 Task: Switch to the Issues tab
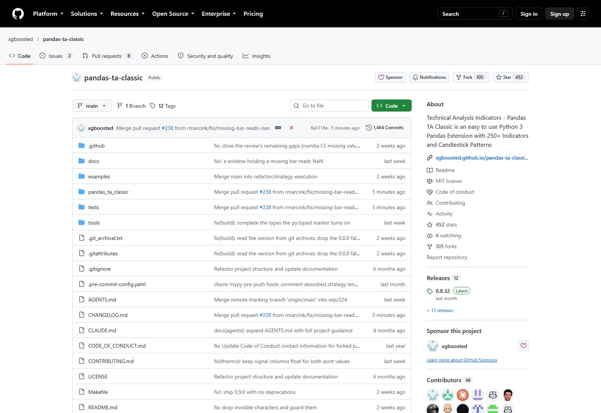tap(56, 56)
